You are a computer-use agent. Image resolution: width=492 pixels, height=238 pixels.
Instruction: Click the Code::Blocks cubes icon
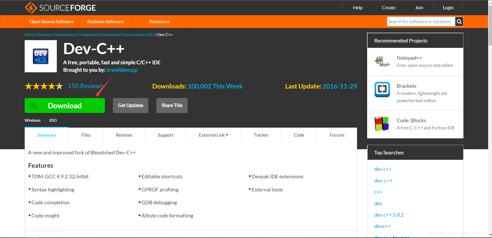coord(382,124)
